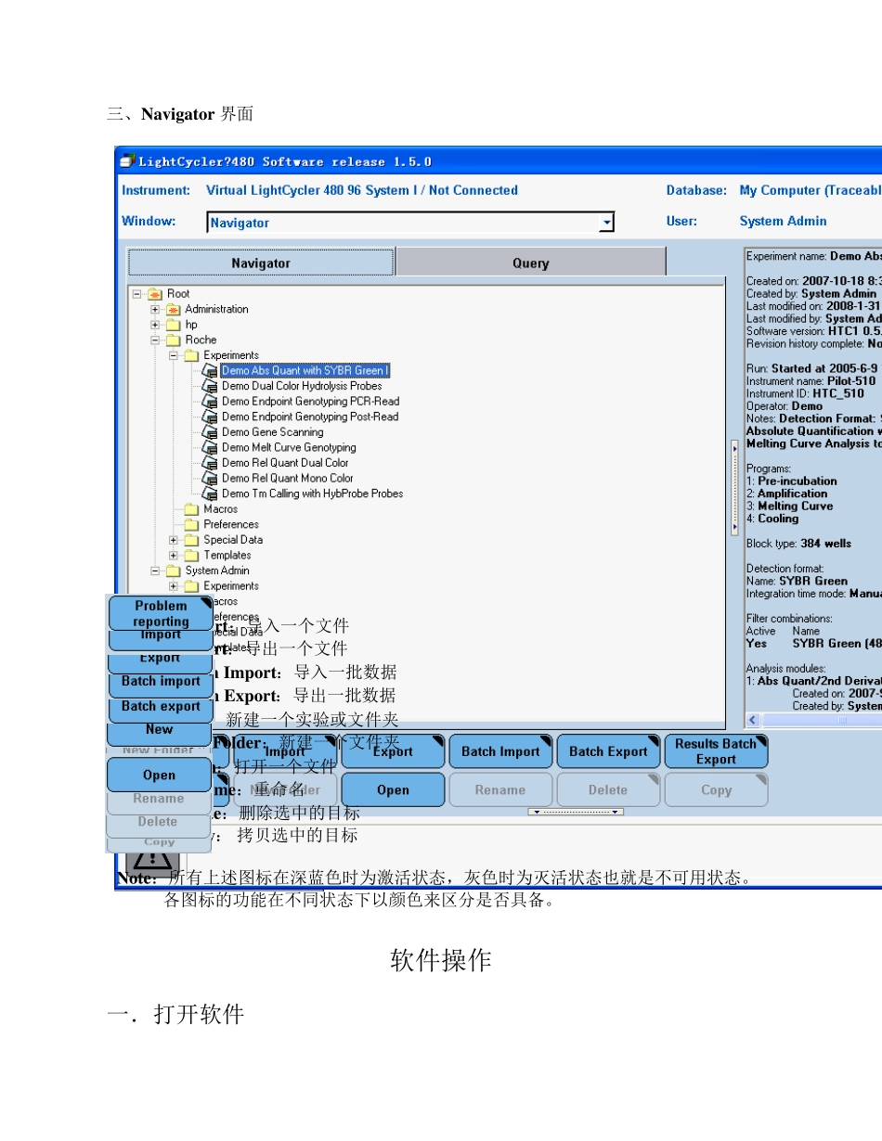Image resolution: width=882 pixels, height=1141 pixels.
Task: Click Delete in the left vertical stack
Action: click(159, 823)
